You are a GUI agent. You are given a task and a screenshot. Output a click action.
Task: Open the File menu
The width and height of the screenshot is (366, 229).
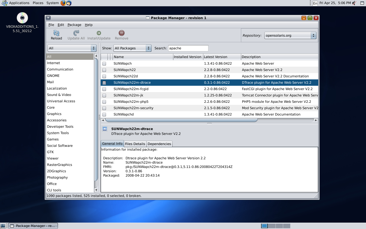pyautogui.click(x=51, y=25)
